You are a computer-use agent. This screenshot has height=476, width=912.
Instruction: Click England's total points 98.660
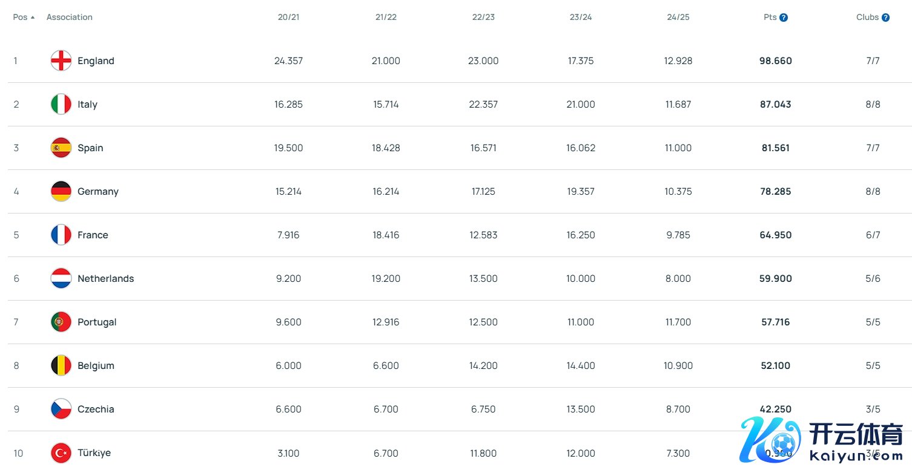[775, 60]
